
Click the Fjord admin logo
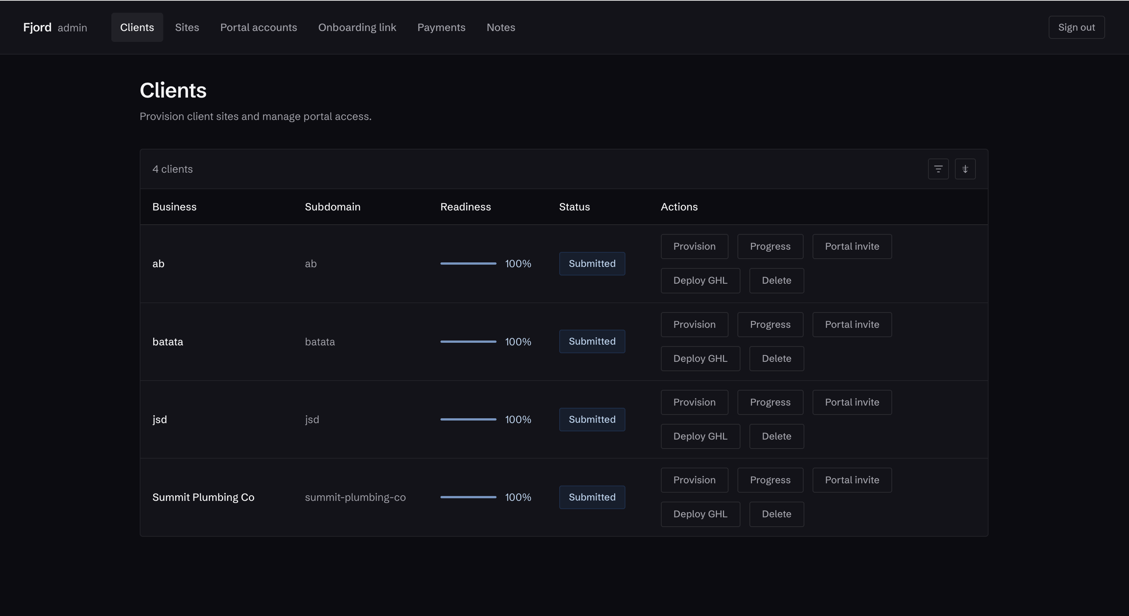coord(55,27)
